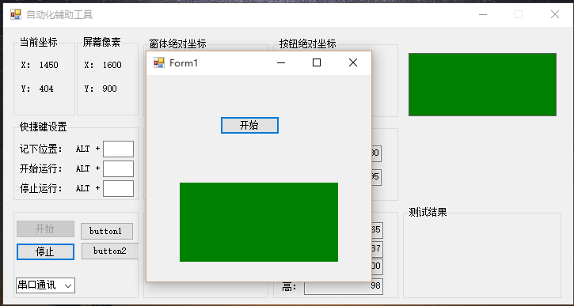Click the 自动化辅助工具 title bar app icon
The image size is (574, 306).
[x=16, y=14]
